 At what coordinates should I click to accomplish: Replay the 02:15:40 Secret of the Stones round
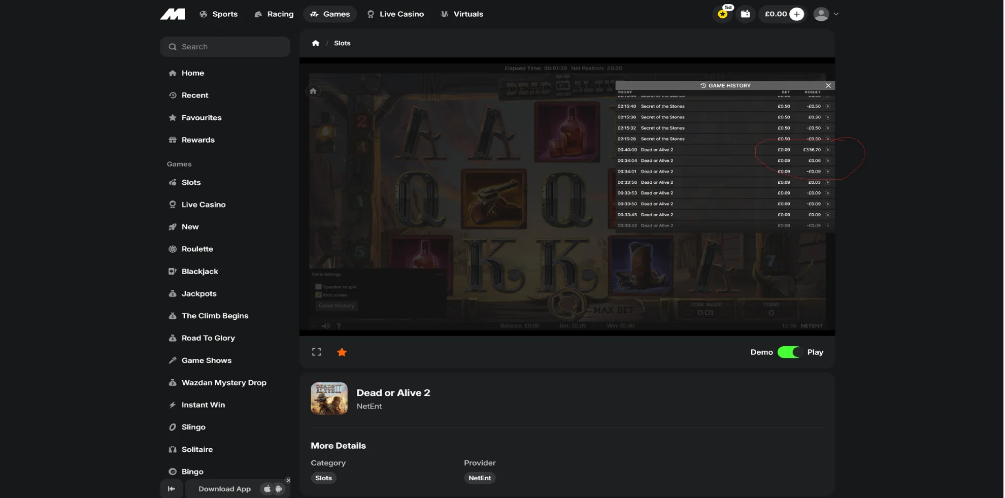pyautogui.click(x=828, y=107)
